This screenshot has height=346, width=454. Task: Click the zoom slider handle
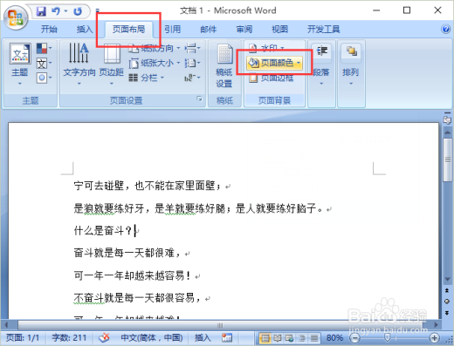(387, 337)
